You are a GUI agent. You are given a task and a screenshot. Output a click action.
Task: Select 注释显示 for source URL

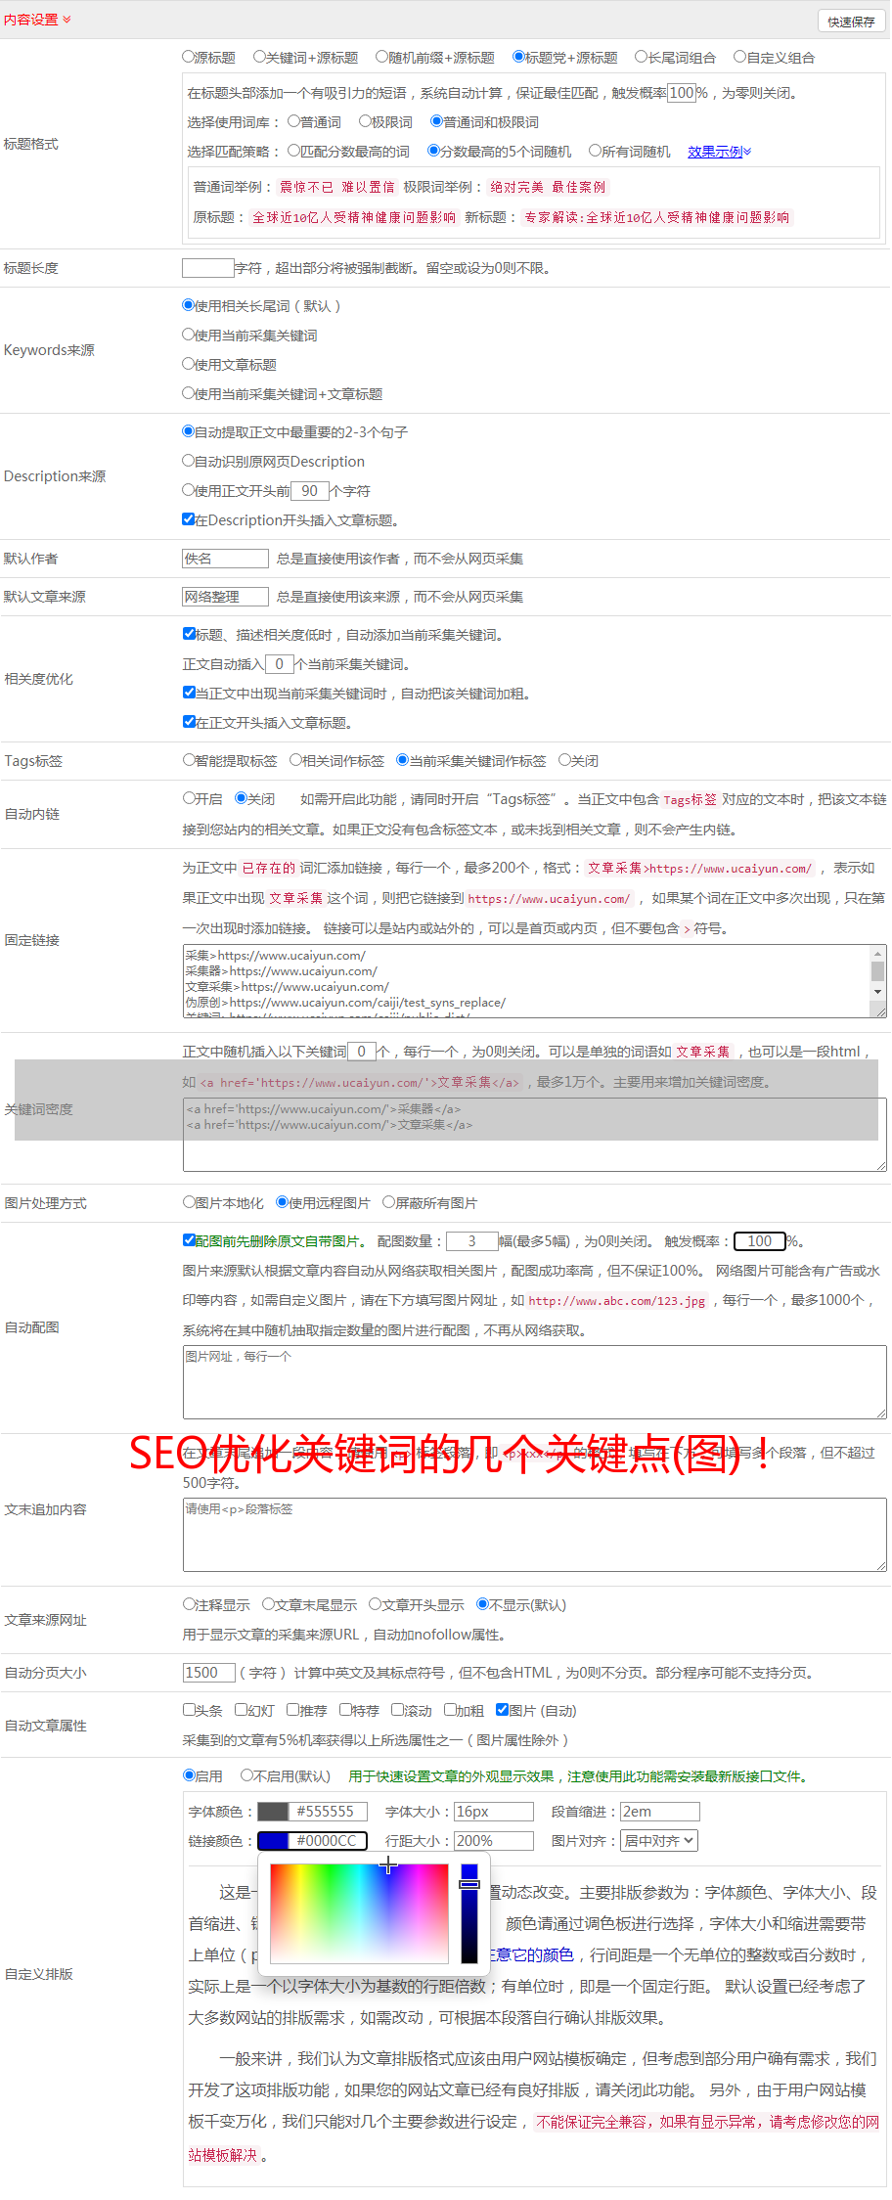(190, 1604)
